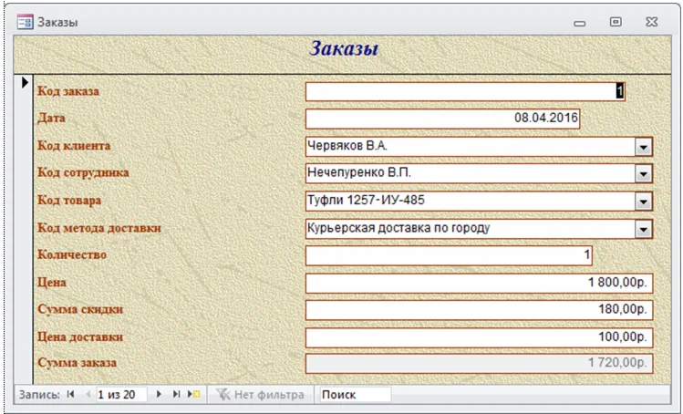Click the form icon in title bar

click(26, 21)
